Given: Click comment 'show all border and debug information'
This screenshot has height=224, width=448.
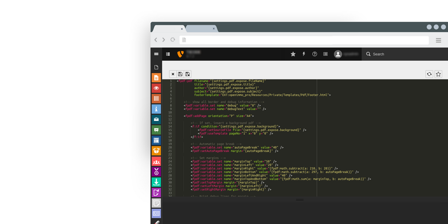Looking at the screenshot, I should point(224,102).
